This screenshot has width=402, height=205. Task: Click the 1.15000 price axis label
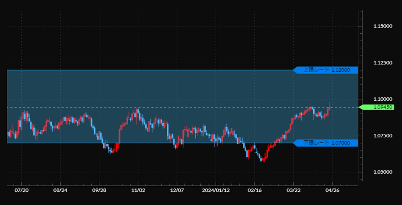coord(383,26)
